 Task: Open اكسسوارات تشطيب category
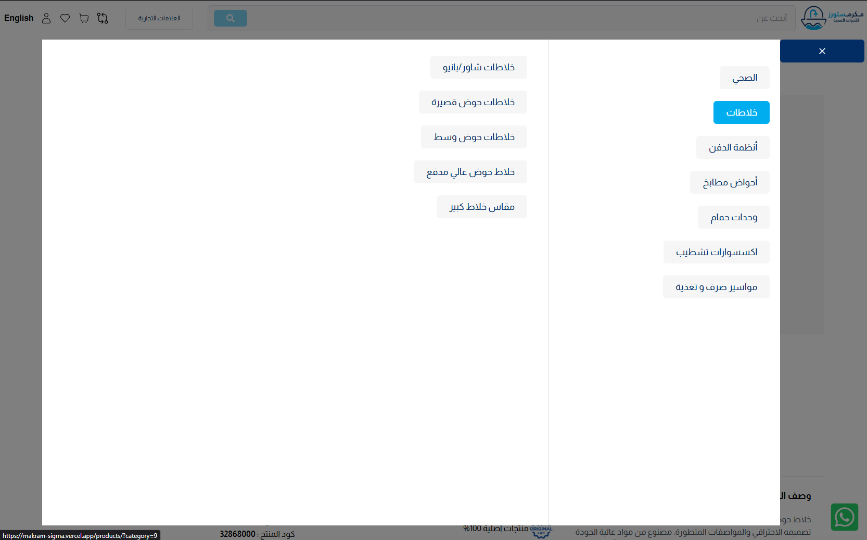coord(716,252)
